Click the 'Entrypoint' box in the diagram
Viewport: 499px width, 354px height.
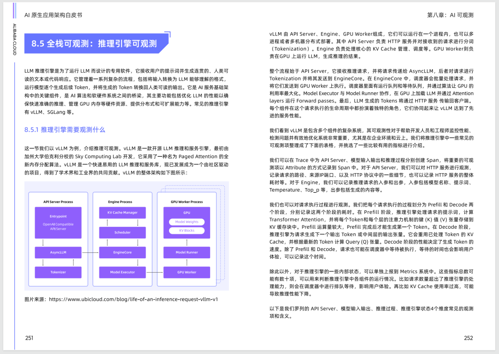tap(58, 223)
